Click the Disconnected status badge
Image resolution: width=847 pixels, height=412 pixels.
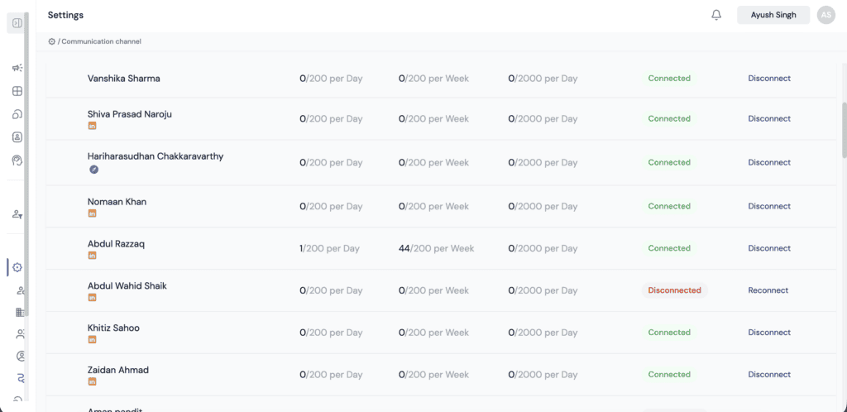[x=674, y=290]
